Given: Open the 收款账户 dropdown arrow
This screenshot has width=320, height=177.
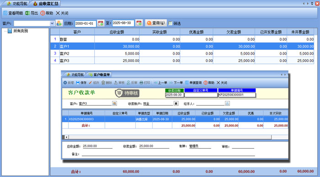Looking at the screenshot, I should click(176, 104).
